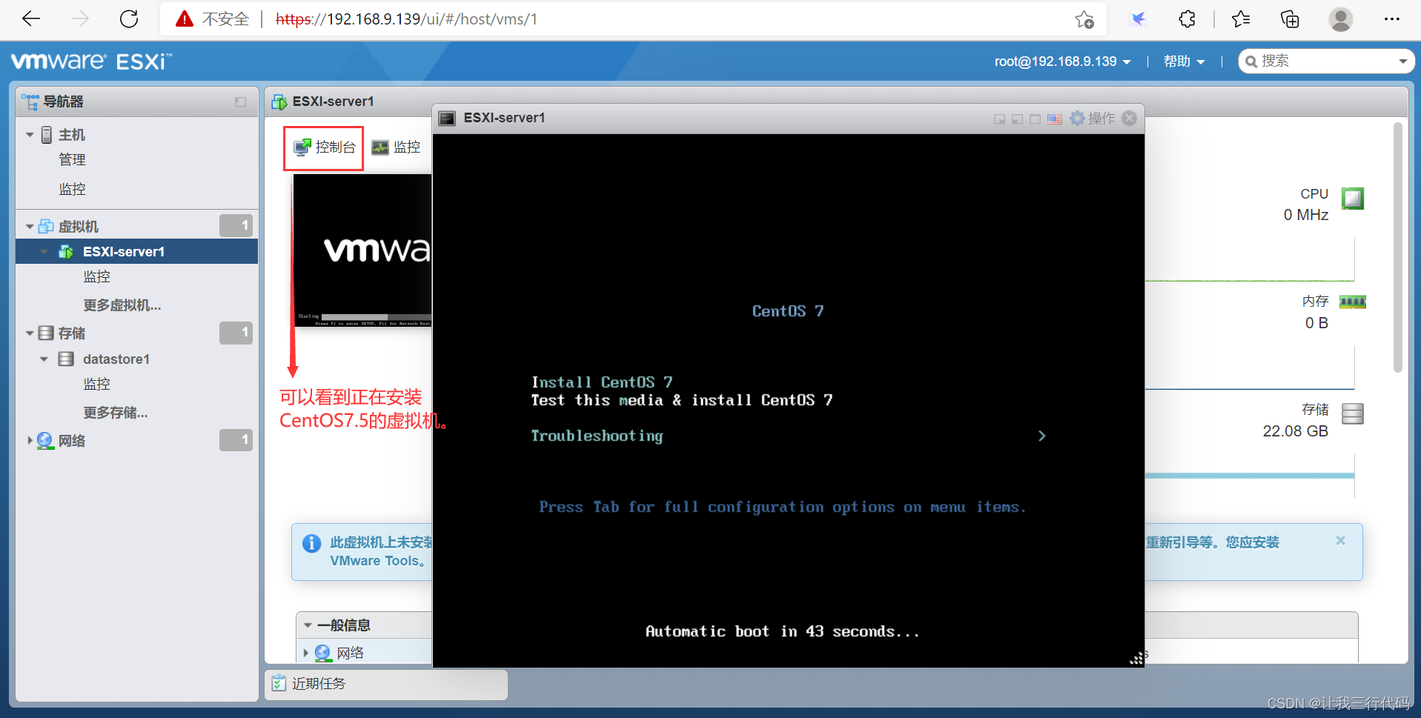The height and width of the screenshot is (718, 1421).
Task: Click the CPU chip icon
Action: click(x=1353, y=199)
